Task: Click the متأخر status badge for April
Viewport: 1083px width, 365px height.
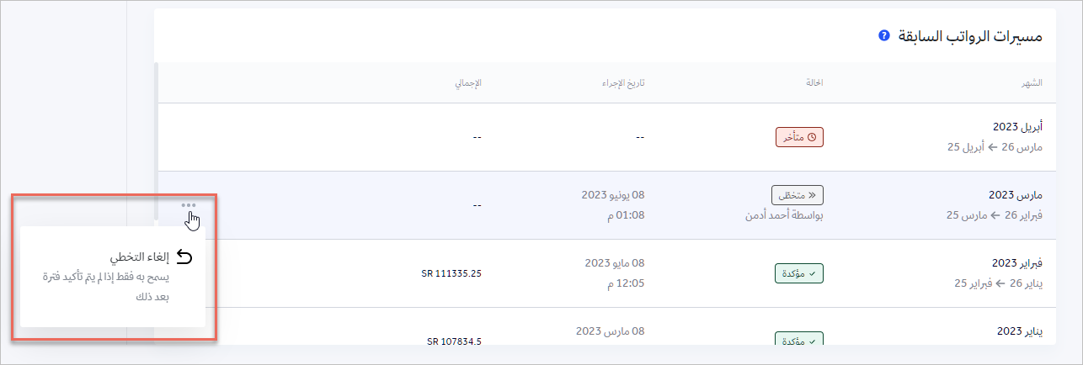Action: [799, 136]
